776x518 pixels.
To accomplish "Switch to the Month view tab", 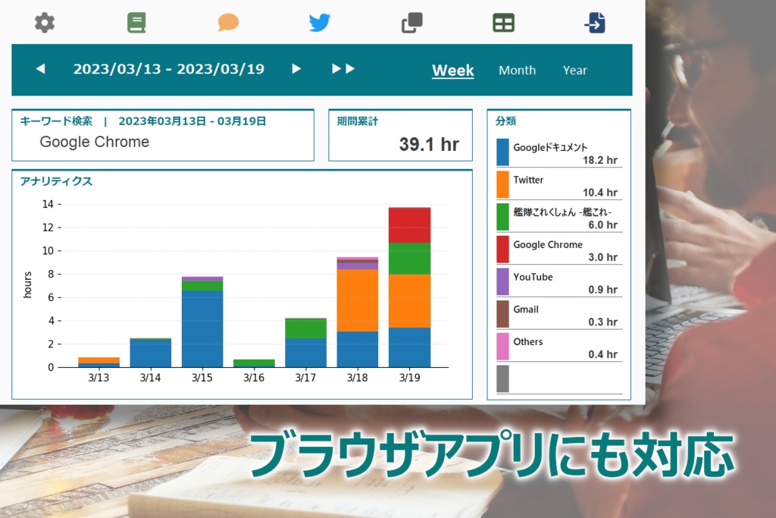I will (x=517, y=71).
